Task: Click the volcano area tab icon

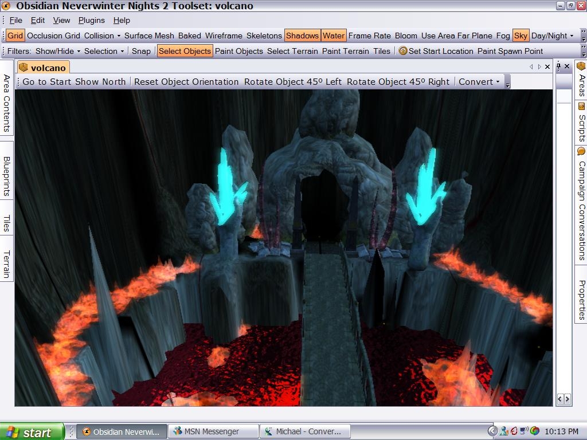Action: click(24, 68)
